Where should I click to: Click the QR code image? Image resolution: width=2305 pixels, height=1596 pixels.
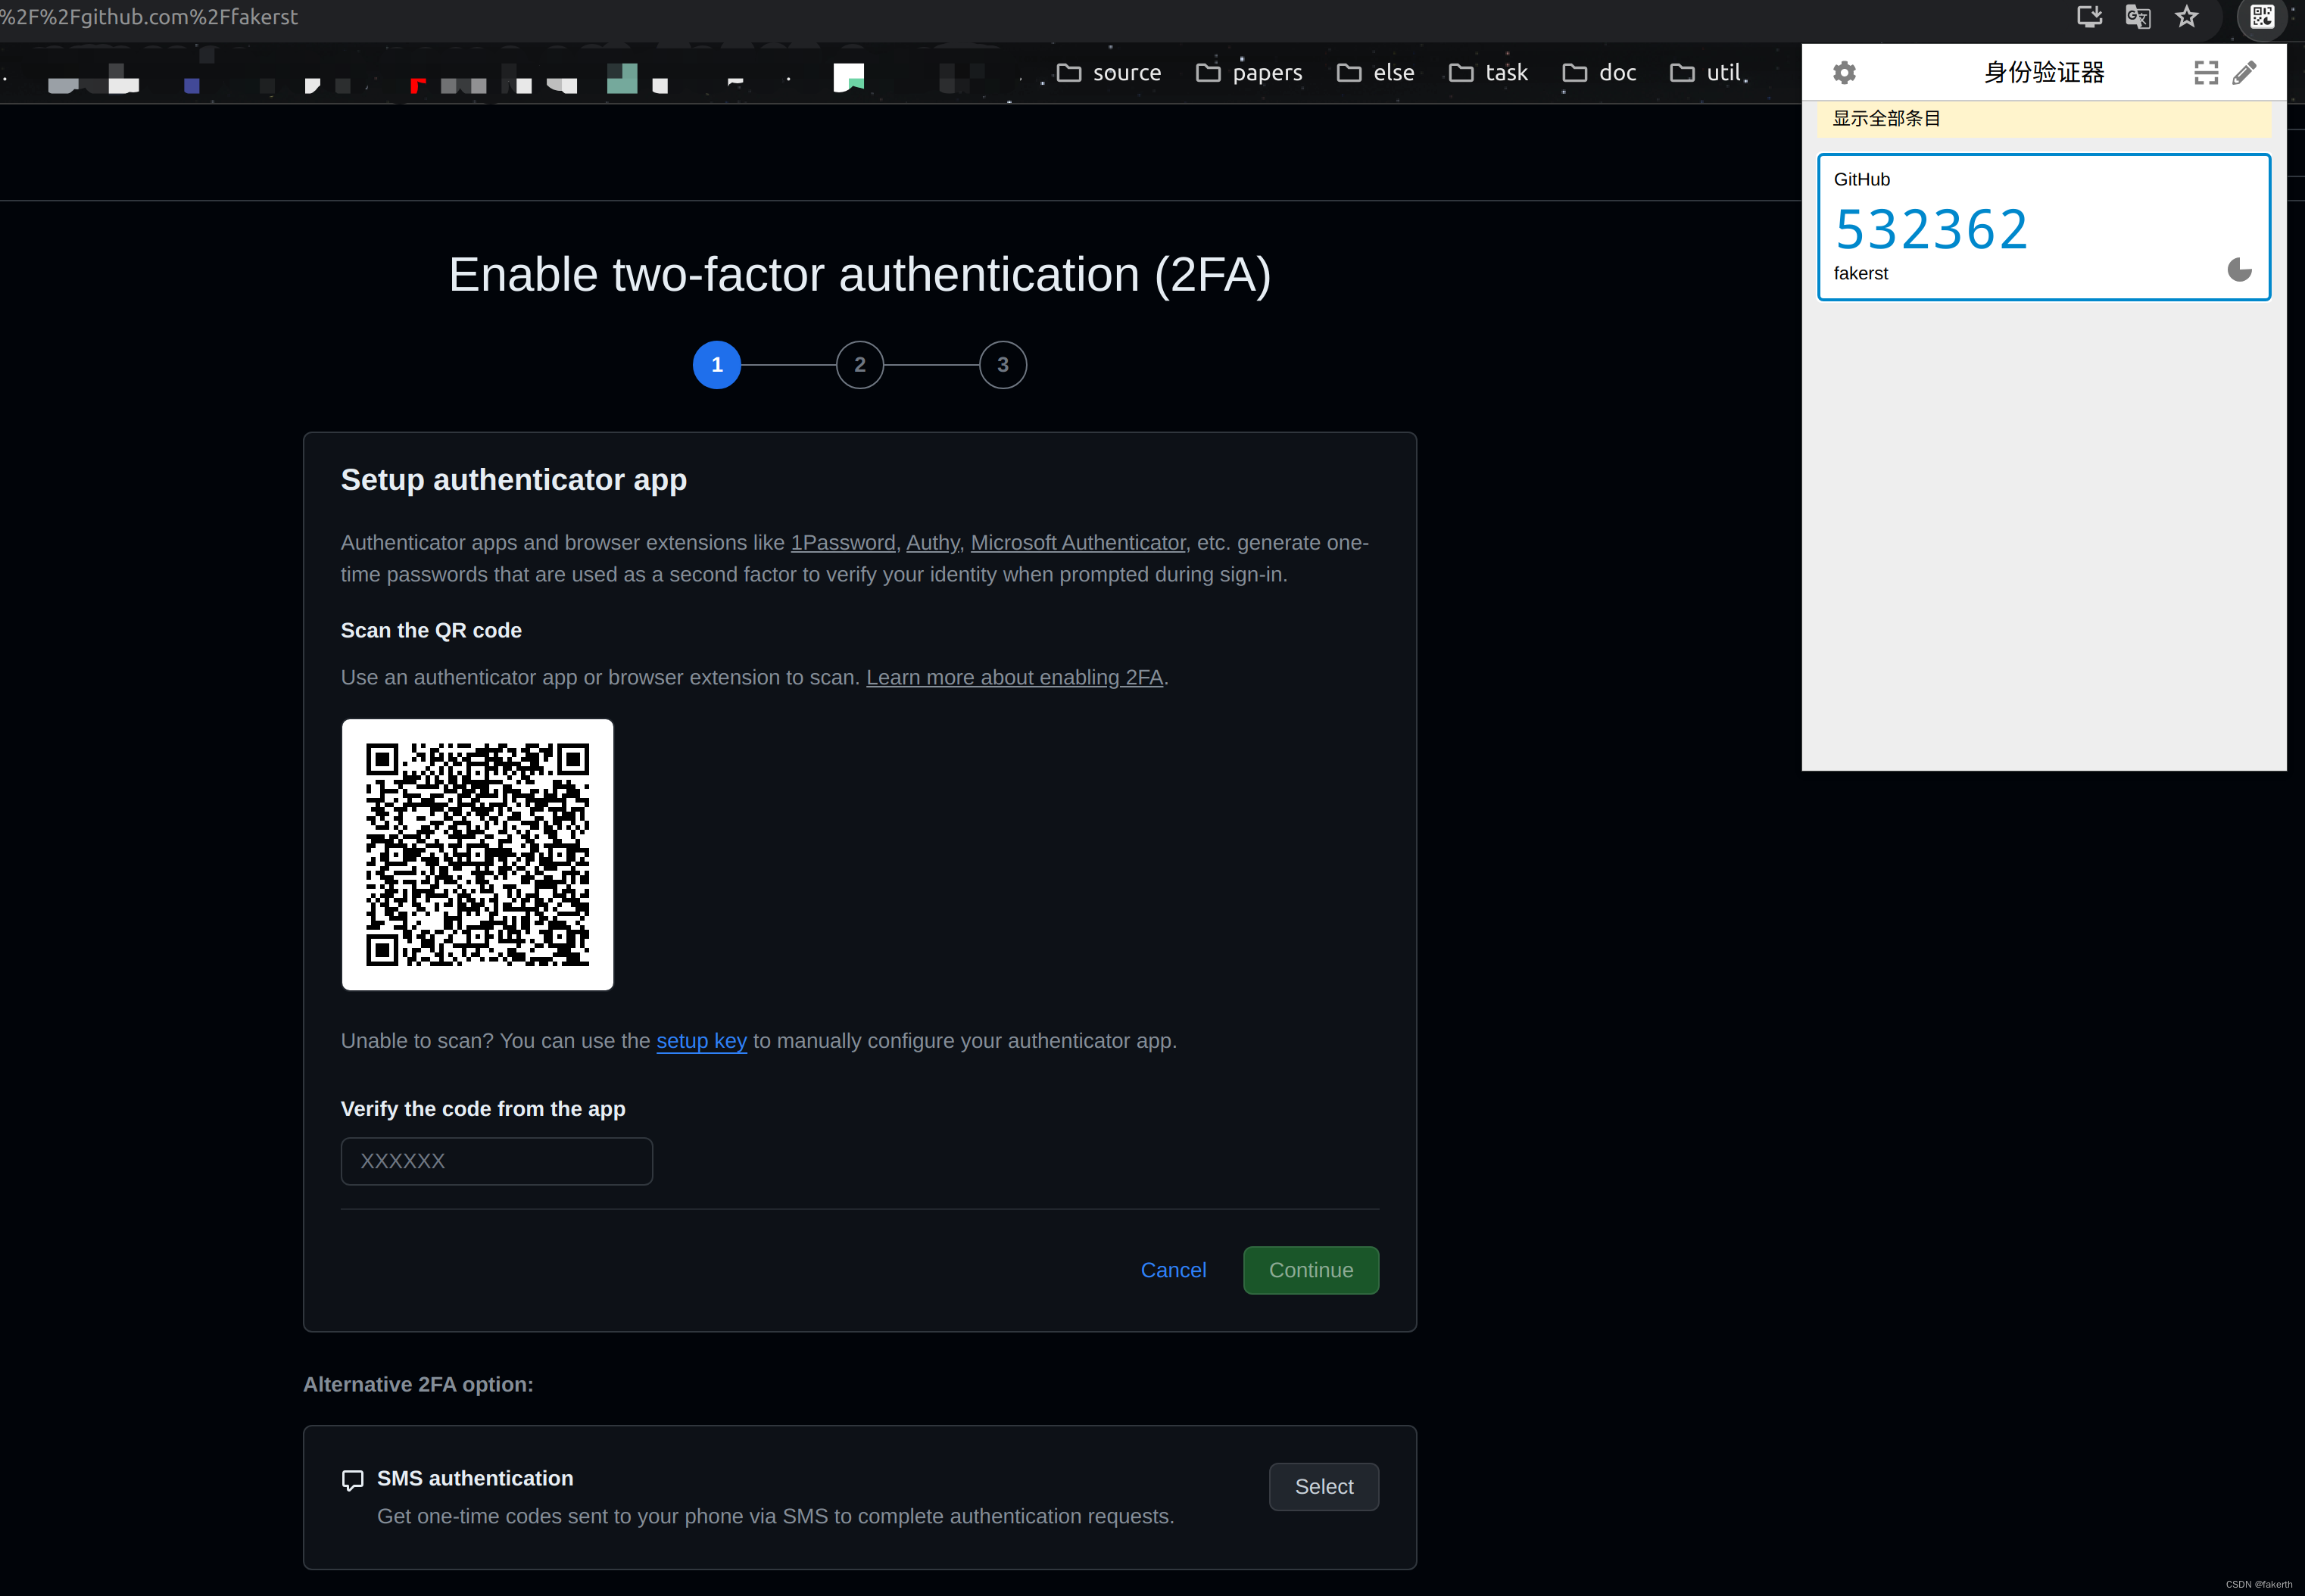pos(477,854)
